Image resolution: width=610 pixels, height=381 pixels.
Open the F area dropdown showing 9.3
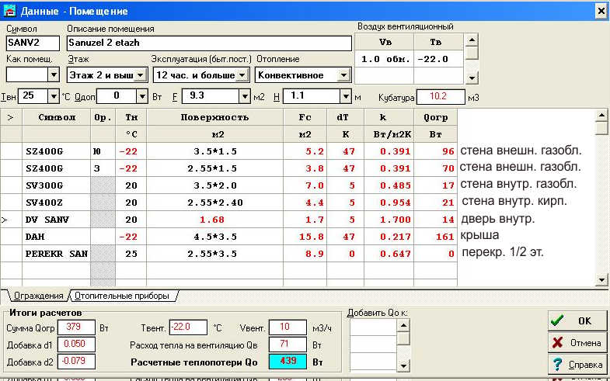[244, 96]
